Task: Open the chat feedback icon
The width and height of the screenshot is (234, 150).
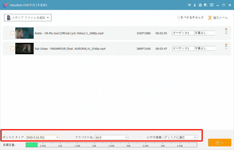Action: point(205,5)
